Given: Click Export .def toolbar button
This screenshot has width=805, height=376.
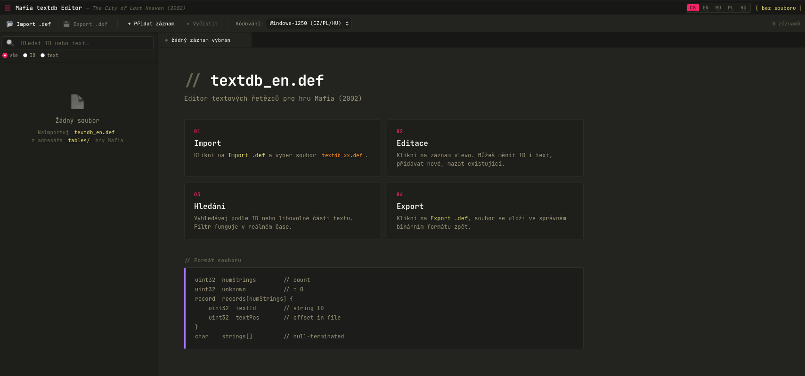Looking at the screenshot, I should (x=85, y=24).
